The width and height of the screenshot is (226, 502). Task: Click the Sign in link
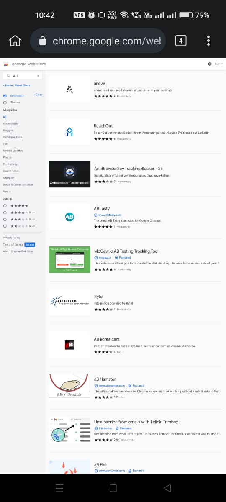click(219, 64)
